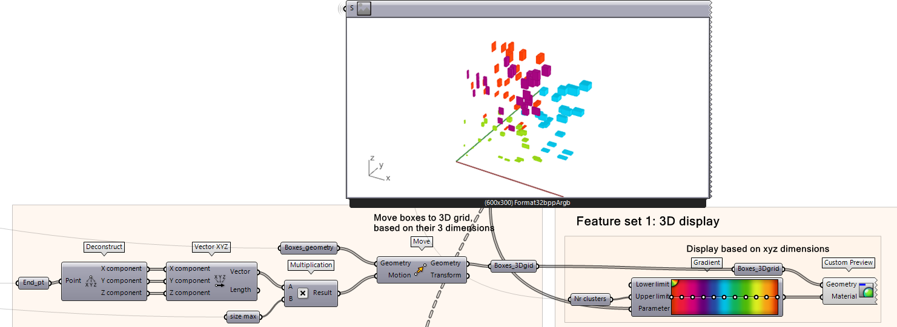Select the Nr clusters parameter
The height and width of the screenshot is (327, 897).
592,299
